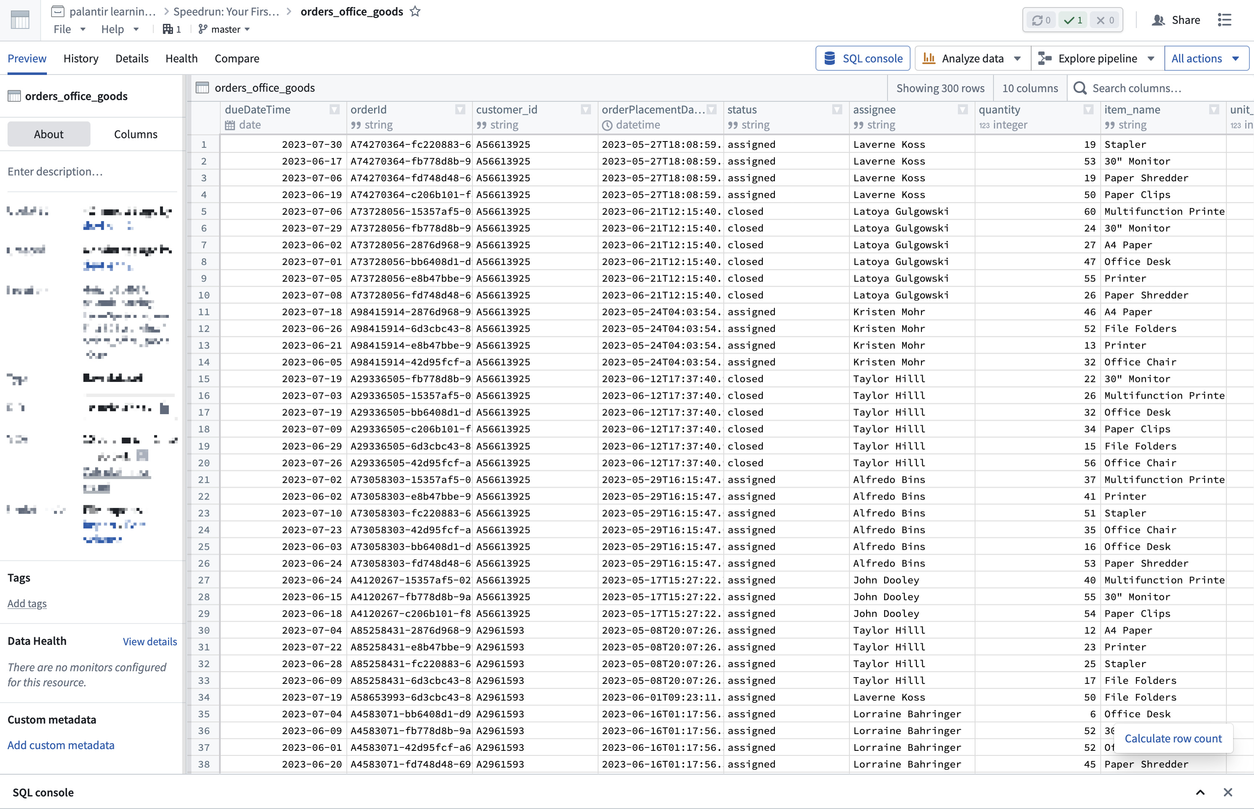Click the successful checks status indicator
The width and height of the screenshot is (1254, 809).
pos(1073,20)
